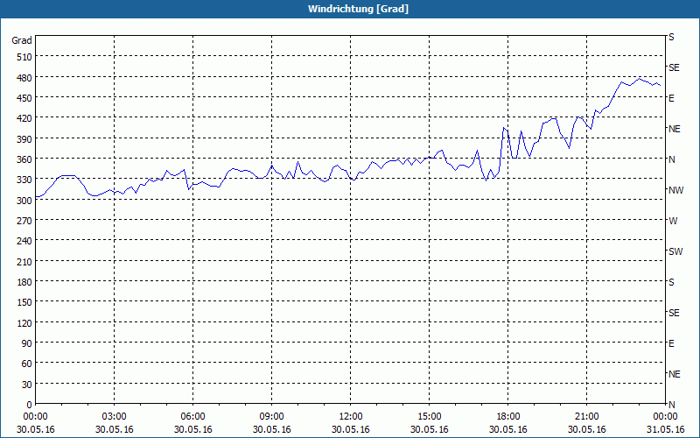This screenshot has height=438, width=700.
Task: Click the "N" compass label beside the 360 gridline
Action: tap(671, 159)
